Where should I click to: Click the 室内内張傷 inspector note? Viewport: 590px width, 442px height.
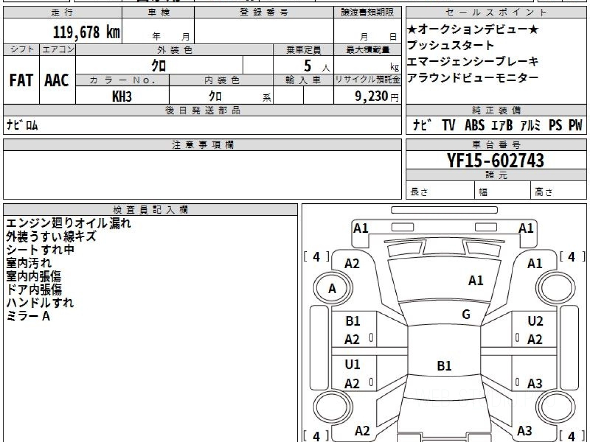(34, 276)
